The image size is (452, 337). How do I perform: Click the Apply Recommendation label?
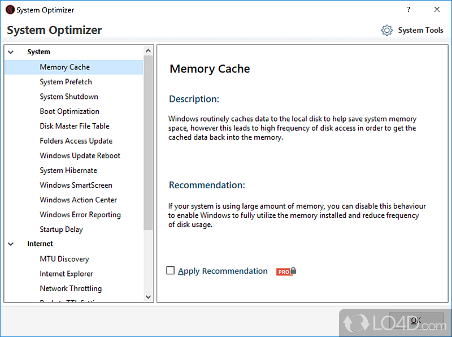(223, 271)
